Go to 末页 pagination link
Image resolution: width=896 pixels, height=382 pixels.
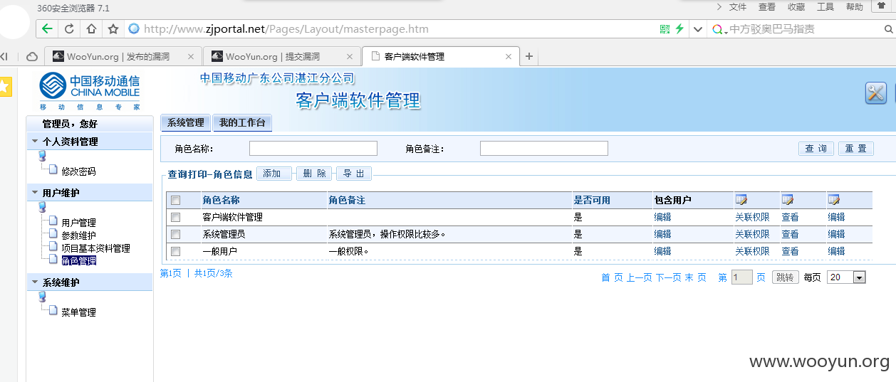click(696, 277)
